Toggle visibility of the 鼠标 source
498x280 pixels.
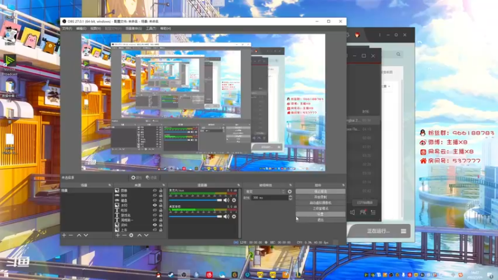click(154, 195)
